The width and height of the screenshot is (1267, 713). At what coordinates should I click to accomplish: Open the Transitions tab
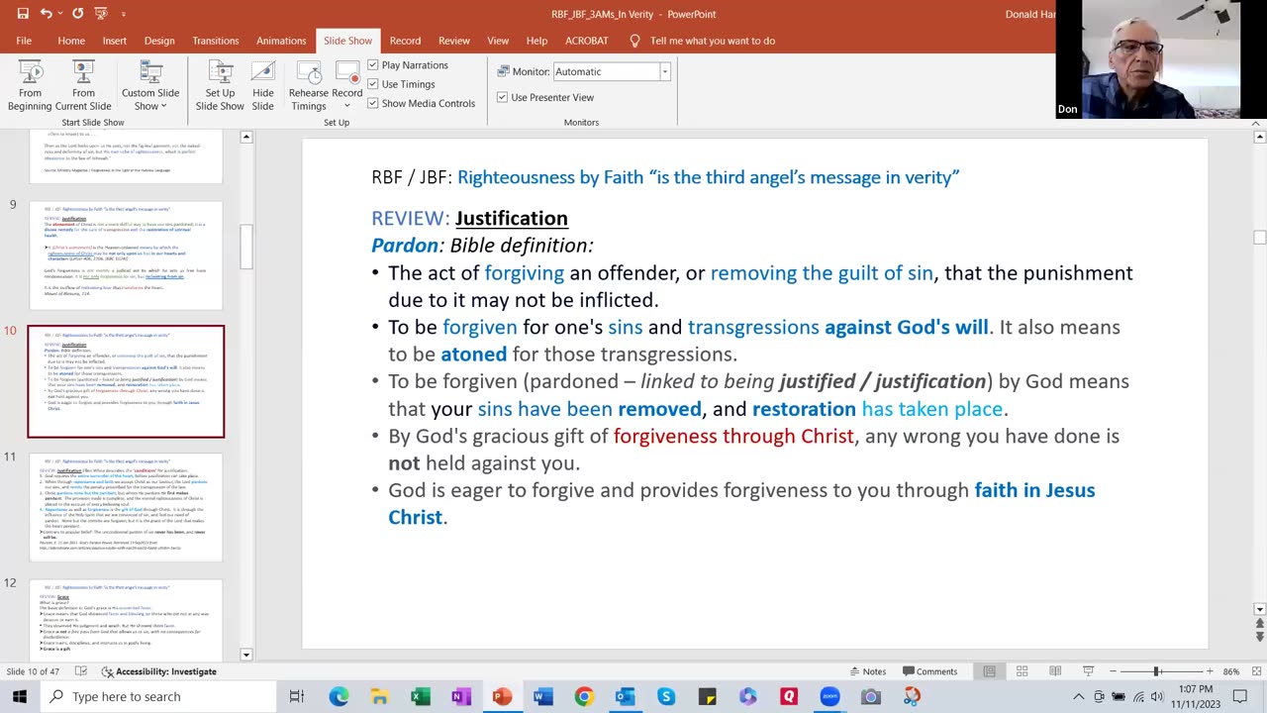[x=216, y=41]
